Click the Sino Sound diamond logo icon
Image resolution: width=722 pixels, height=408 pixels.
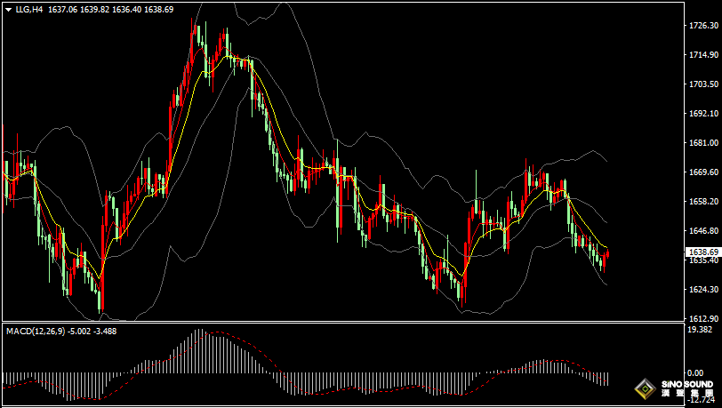coord(643,388)
